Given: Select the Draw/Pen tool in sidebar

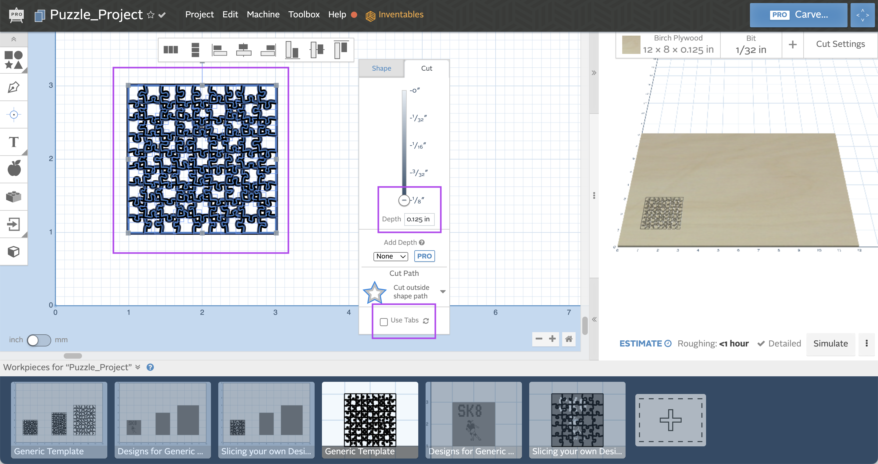Looking at the screenshot, I should coord(15,87).
